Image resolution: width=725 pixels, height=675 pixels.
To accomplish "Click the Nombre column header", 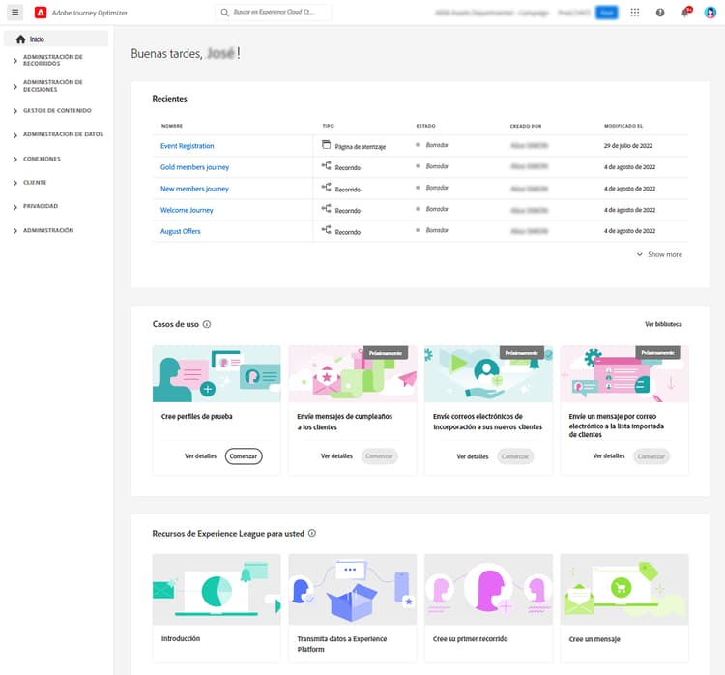I will coord(172,126).
